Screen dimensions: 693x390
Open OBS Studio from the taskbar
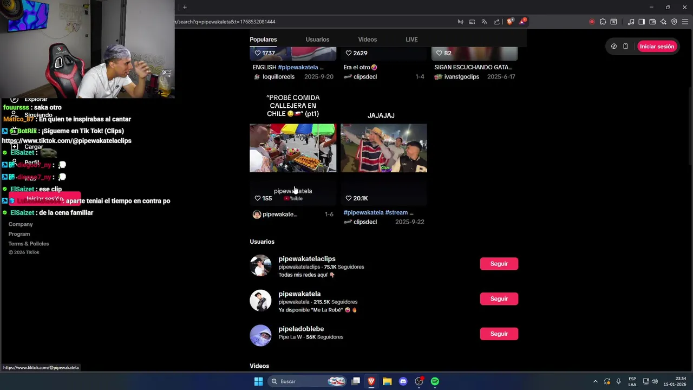(x=419, y=381)
